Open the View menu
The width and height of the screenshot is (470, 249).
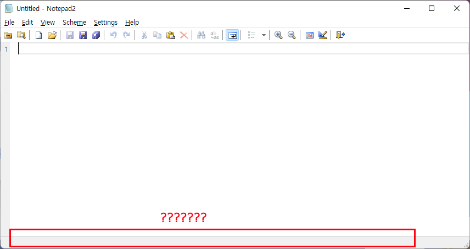coord(48,23)
